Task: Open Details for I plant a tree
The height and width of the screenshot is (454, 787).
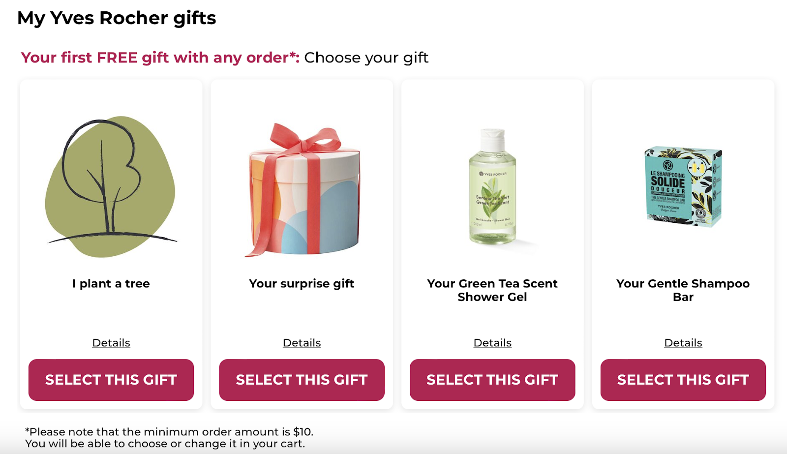Action: click(x=111, y=343)
